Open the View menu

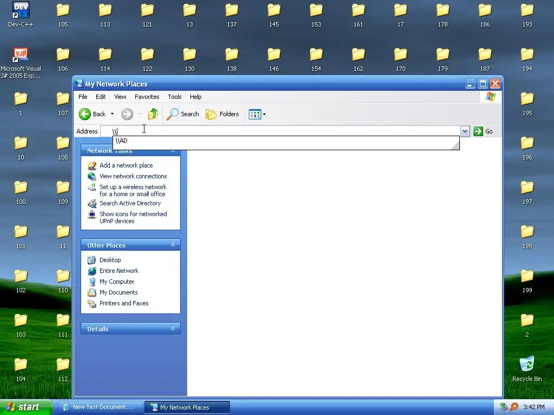pyautogui.click(x=120, y=97)
